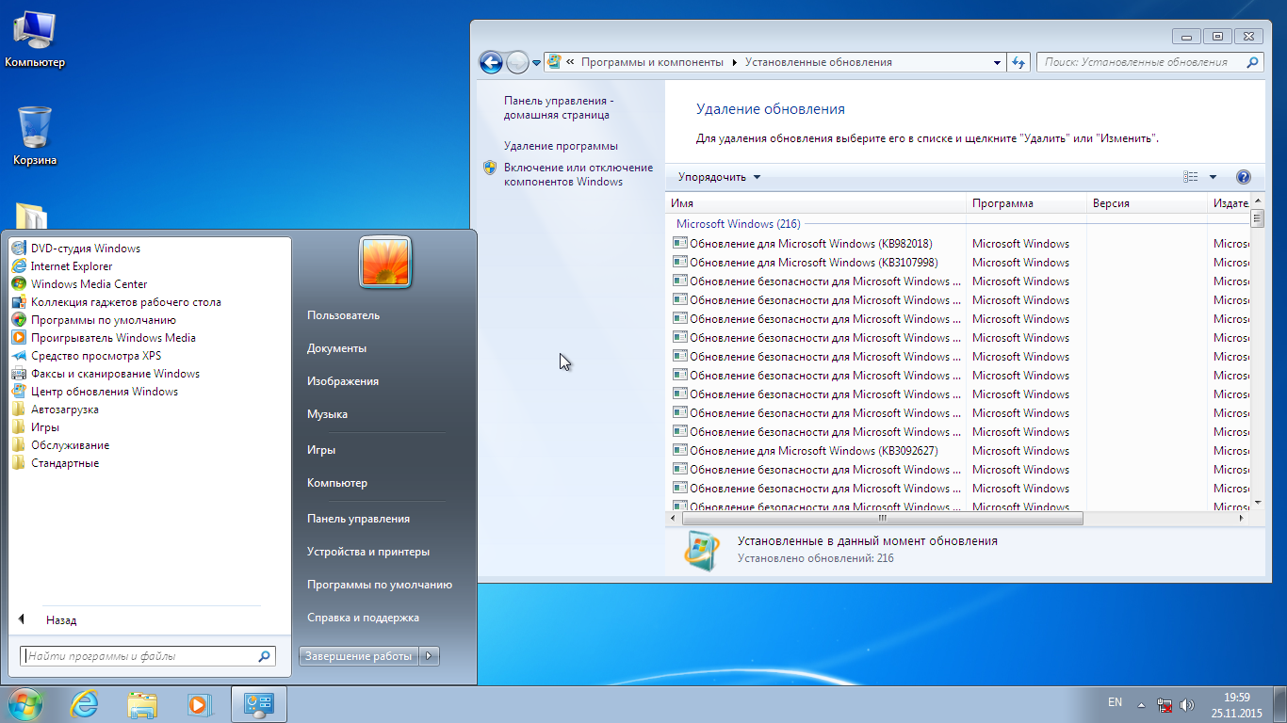Open Панель управления from Start menu
Screen dimensions: 1287x723
(358, 519)
